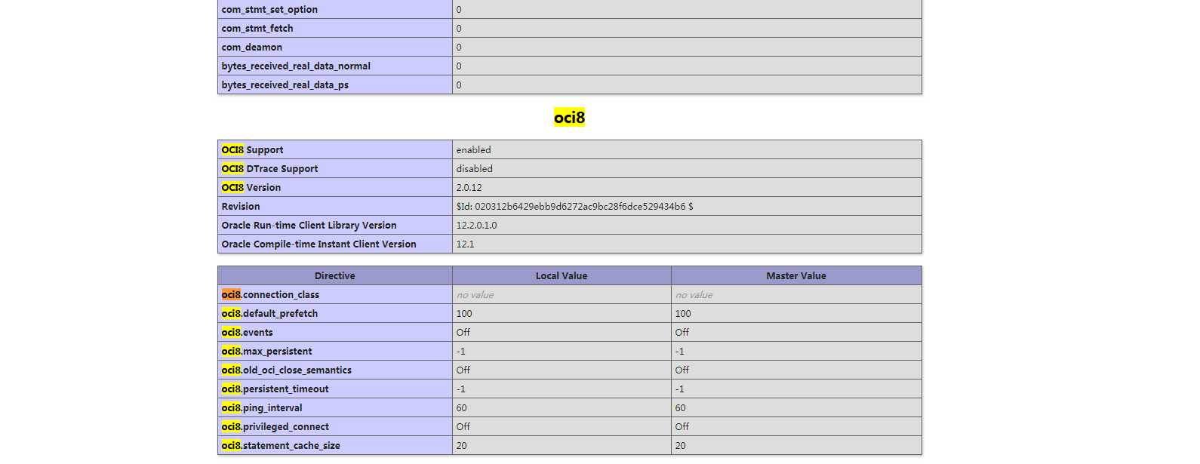This screenshot has width=1200, height=464.
Task: Select the com_stmt_fetch row label
Action: 257,28
